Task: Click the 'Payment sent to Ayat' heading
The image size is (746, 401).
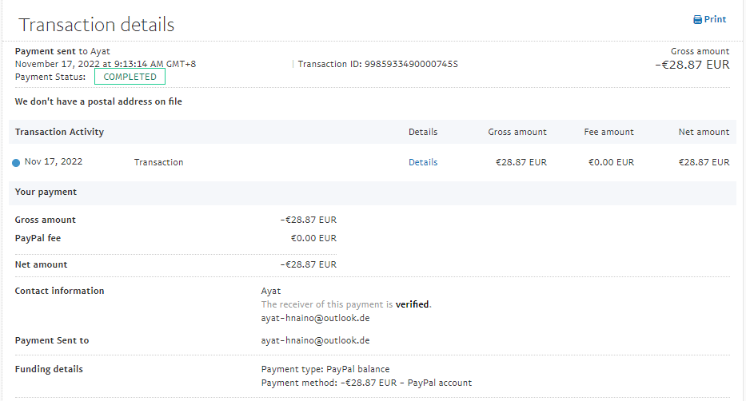Action: point(62,51)
